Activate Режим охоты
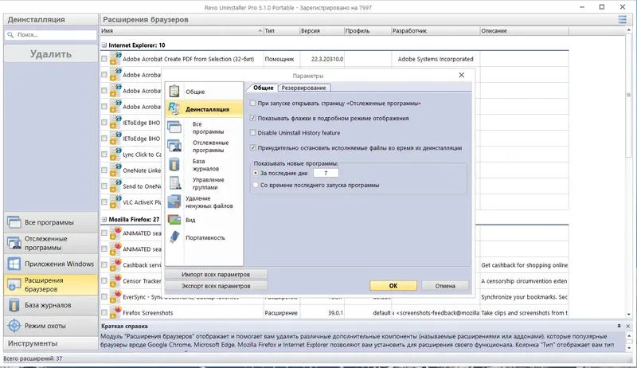 tap(51, 326)
